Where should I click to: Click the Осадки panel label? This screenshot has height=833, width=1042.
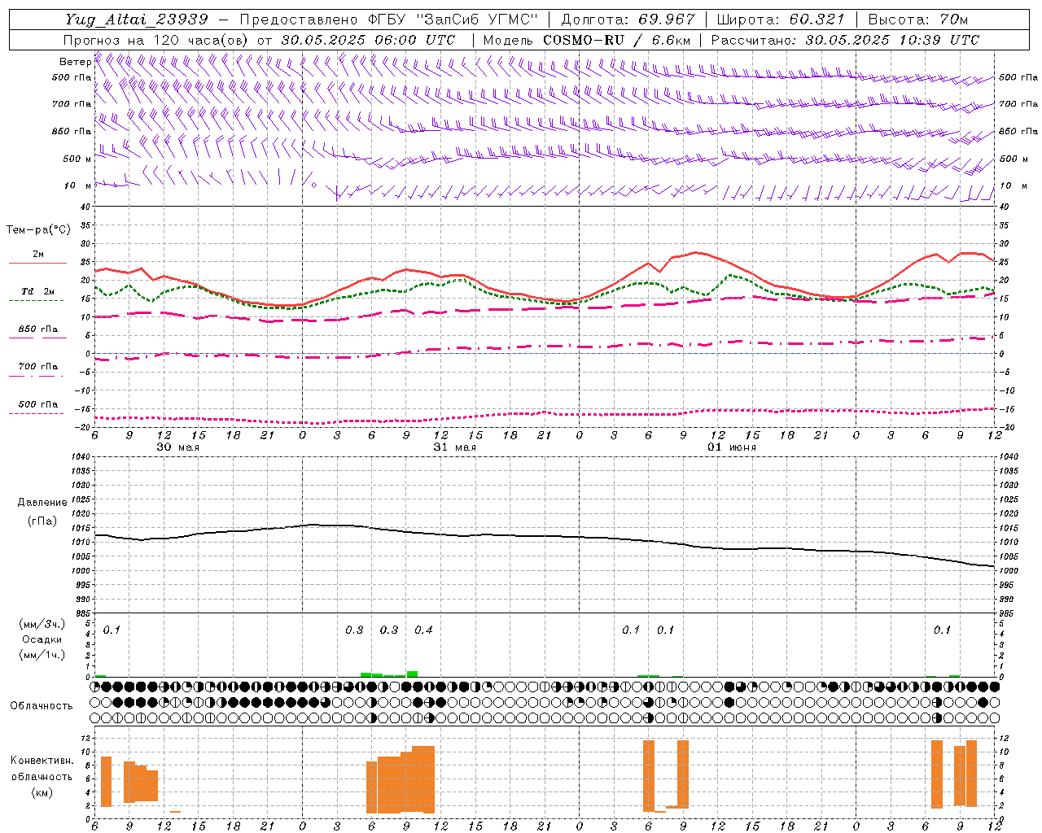(x=42, y=639)
